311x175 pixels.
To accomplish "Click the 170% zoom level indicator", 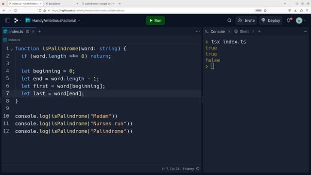I will 258,10.
